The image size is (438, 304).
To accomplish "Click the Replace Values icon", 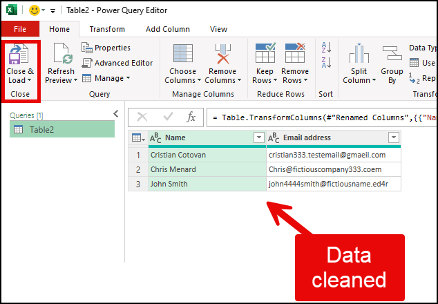I will pos(414,79).
